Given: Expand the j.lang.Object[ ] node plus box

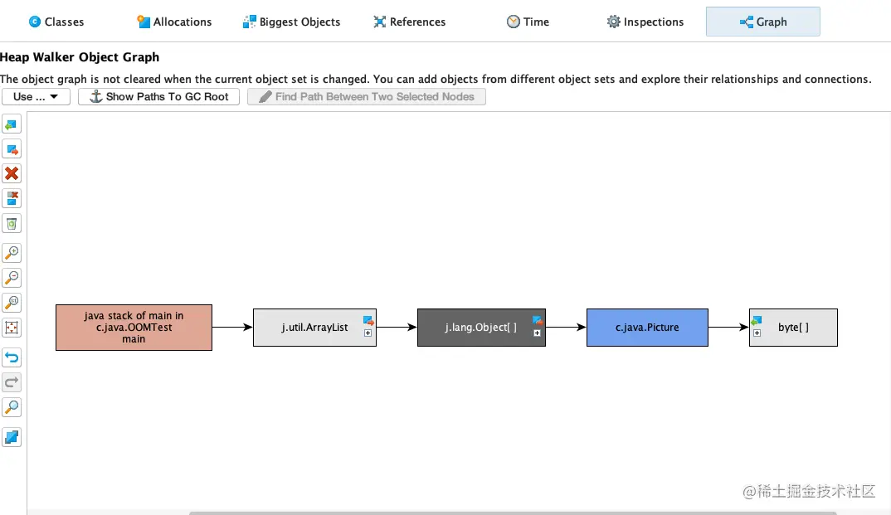Looking at the screenshot, I should [537, 333].
